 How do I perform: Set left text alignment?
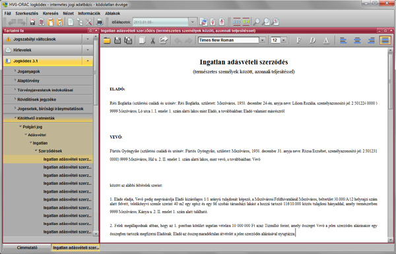click(343, 40)
